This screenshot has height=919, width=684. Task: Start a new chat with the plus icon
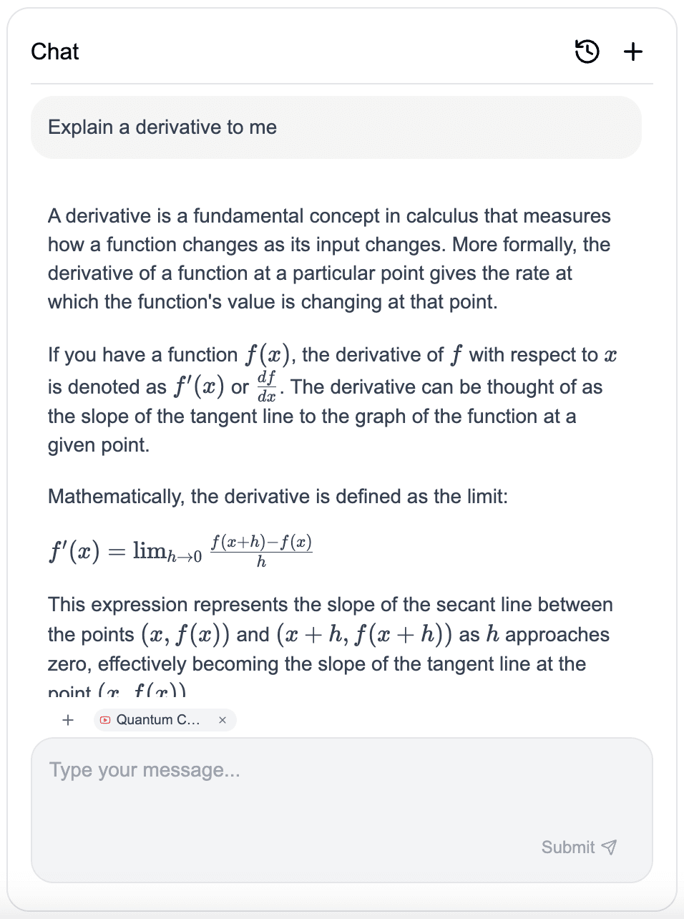point(633,52)
